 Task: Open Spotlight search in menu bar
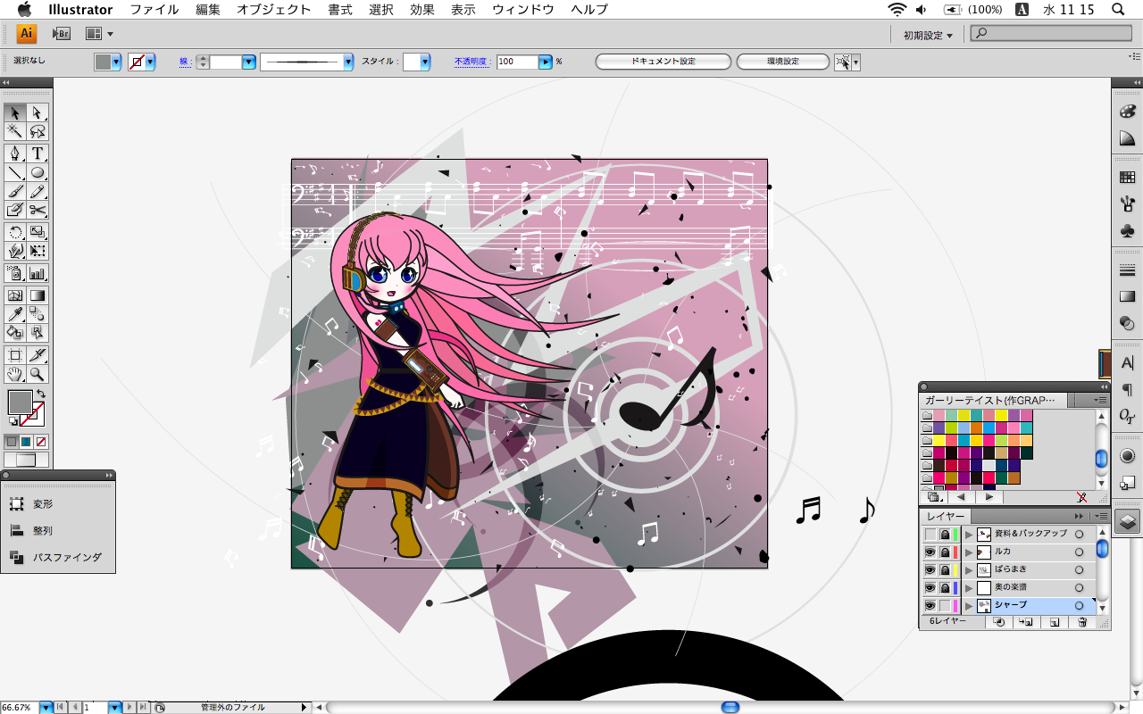click(1118, 10)
